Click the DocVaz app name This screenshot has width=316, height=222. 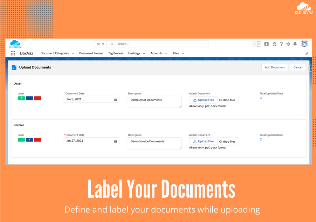[26, 53]
